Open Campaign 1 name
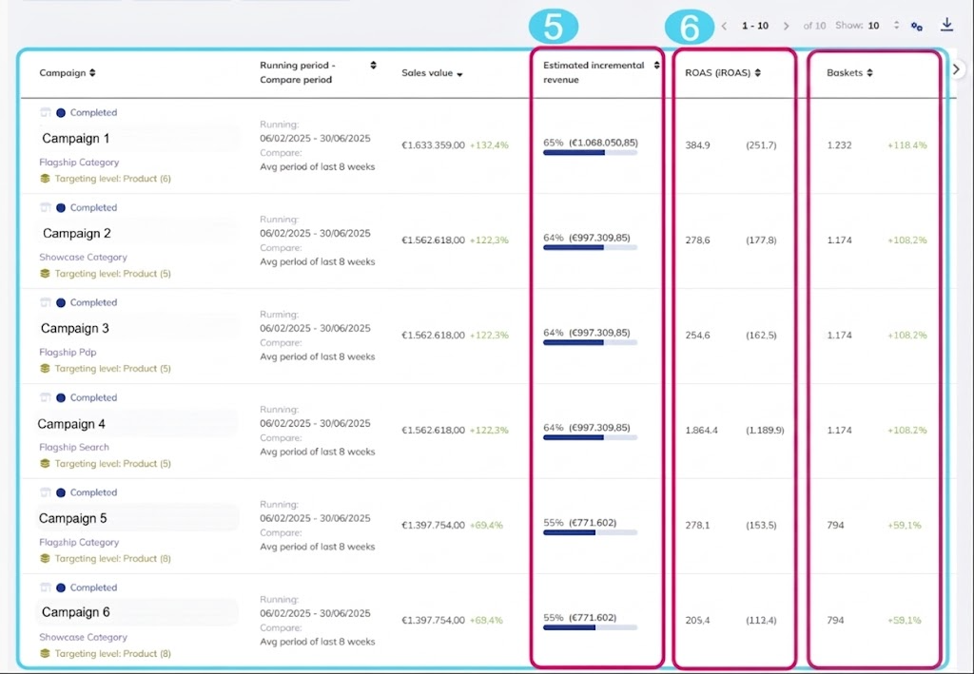The width and height of the screenshot is (974, 674). point(76,139)
